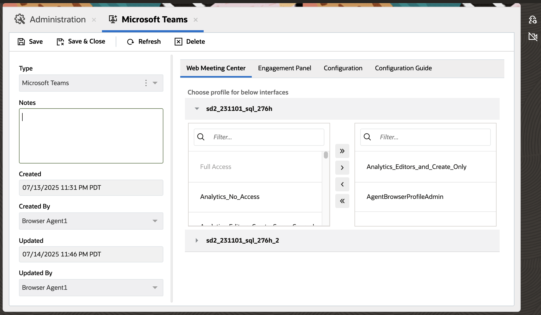The image size is (541, 315).
Task: Click the agent profile icon in the right sidebar
Action: [533, 20]
